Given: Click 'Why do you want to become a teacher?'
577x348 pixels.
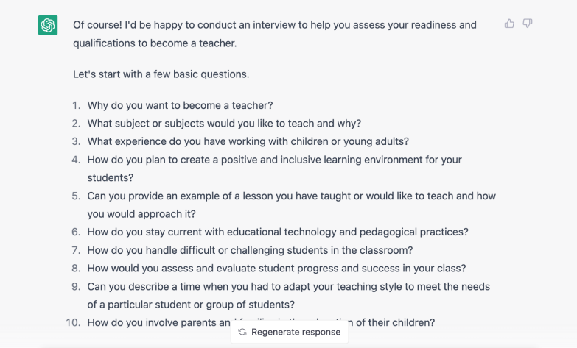Looking at the screenshot, I should [x=180, y=105].
